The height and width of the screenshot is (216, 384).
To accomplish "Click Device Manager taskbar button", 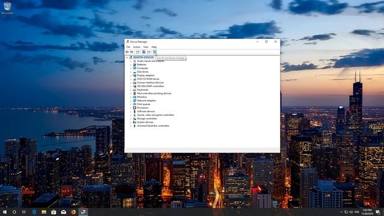I will coord(83,212).
